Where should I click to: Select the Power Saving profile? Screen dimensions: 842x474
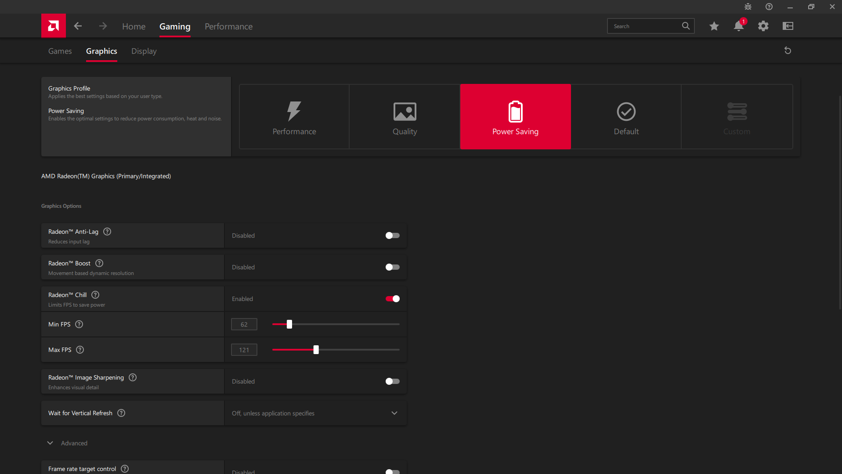click(516, 117)
